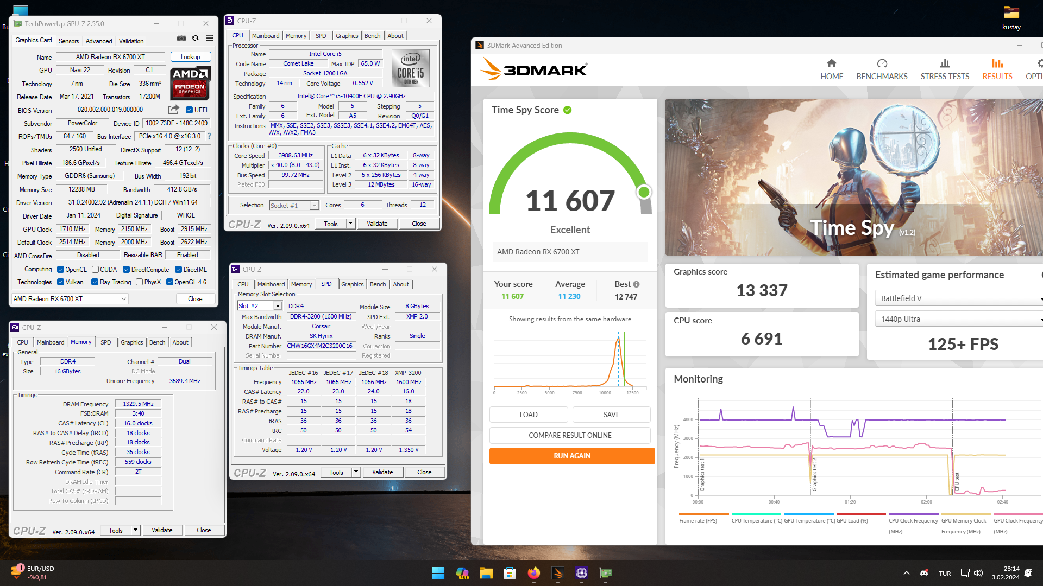Toggle PhysX checkbox

pos(139,282)
